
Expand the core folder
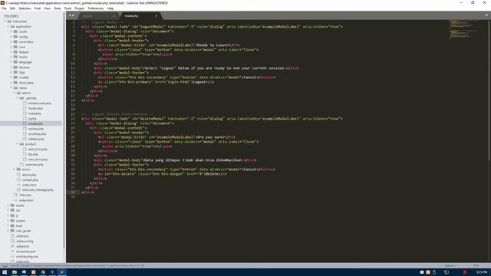click(12, 47)
